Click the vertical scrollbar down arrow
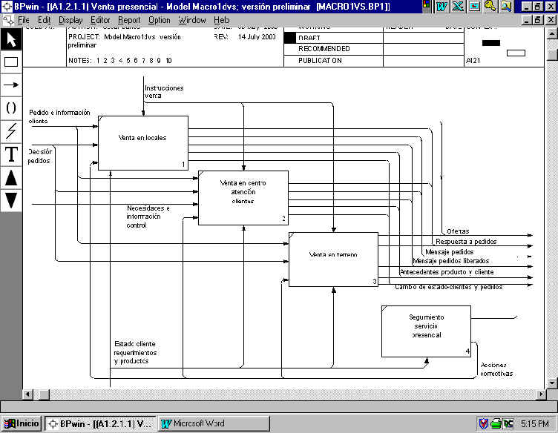 point(551,383)
